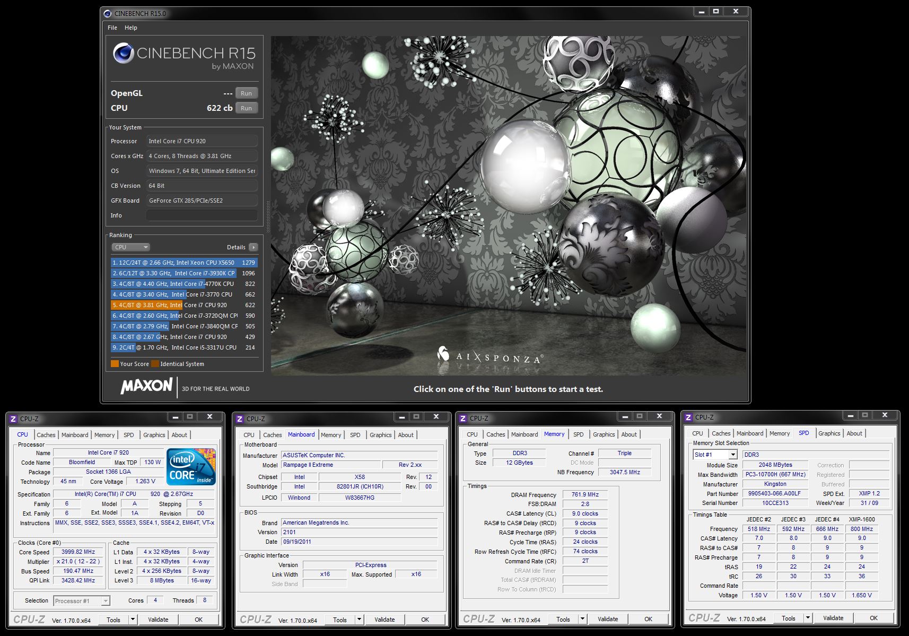Open Tools dropdown arrow in first CPU-Z window

coord(133,620)
